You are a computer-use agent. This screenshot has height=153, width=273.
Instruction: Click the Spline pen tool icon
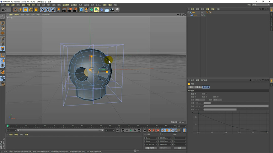click(86, 10)
